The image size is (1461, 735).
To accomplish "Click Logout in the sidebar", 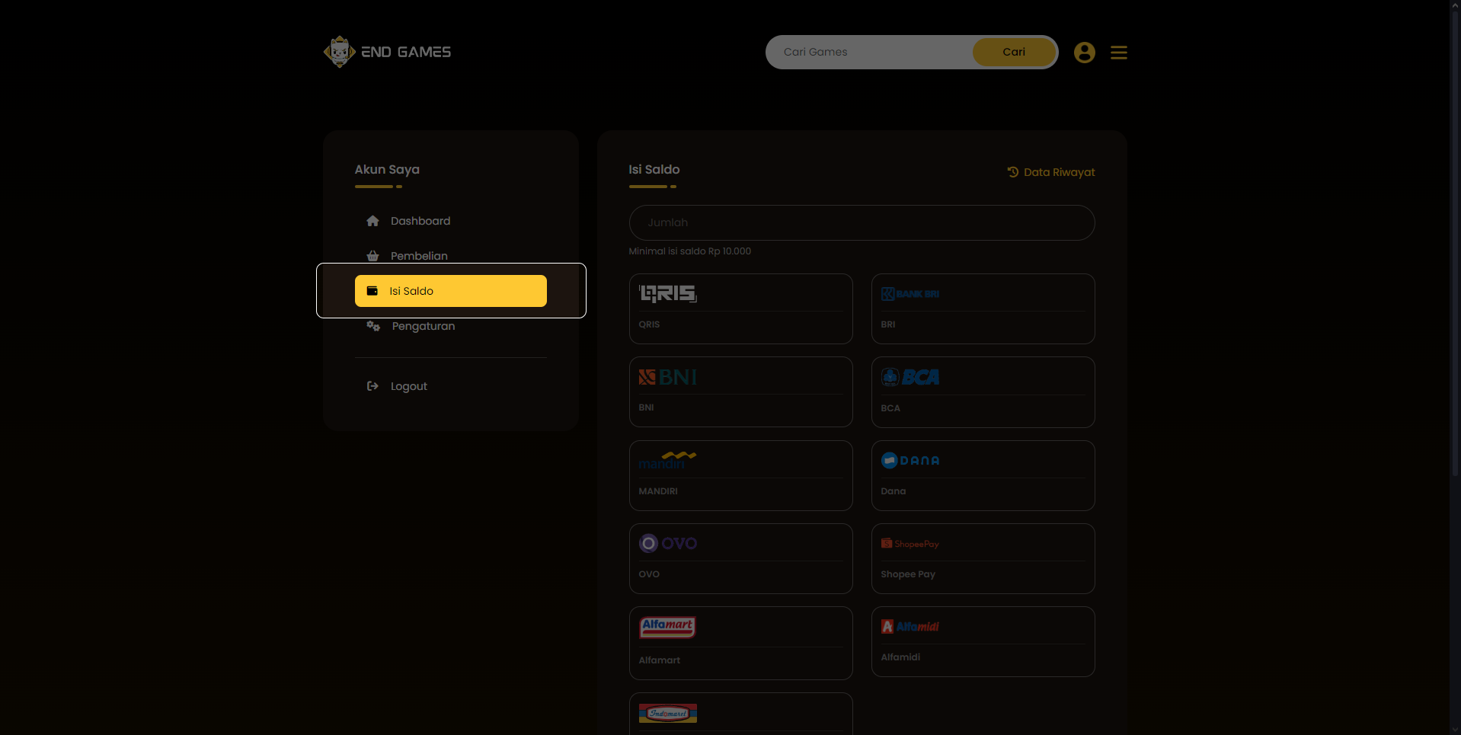I will (451, 386).
